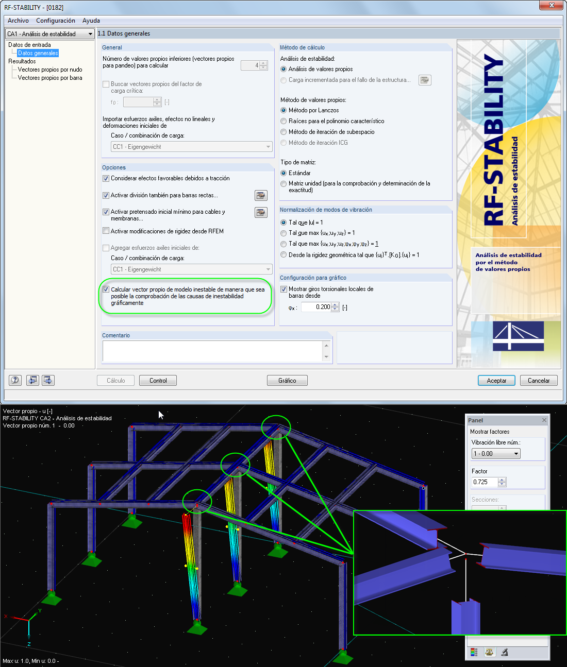Open the Ayuda menu
Screen dimensions: 567x667
tap(90, 21)
